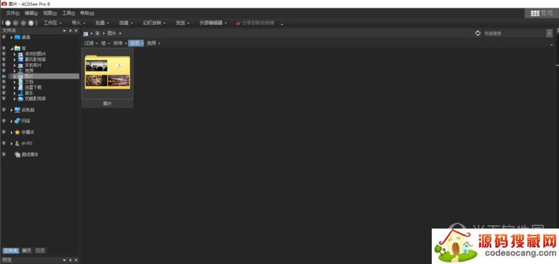The height and width of the screenshot is (264, 559).
Task: Pin the 文件夹 folder pane
Action: [70, 30]
